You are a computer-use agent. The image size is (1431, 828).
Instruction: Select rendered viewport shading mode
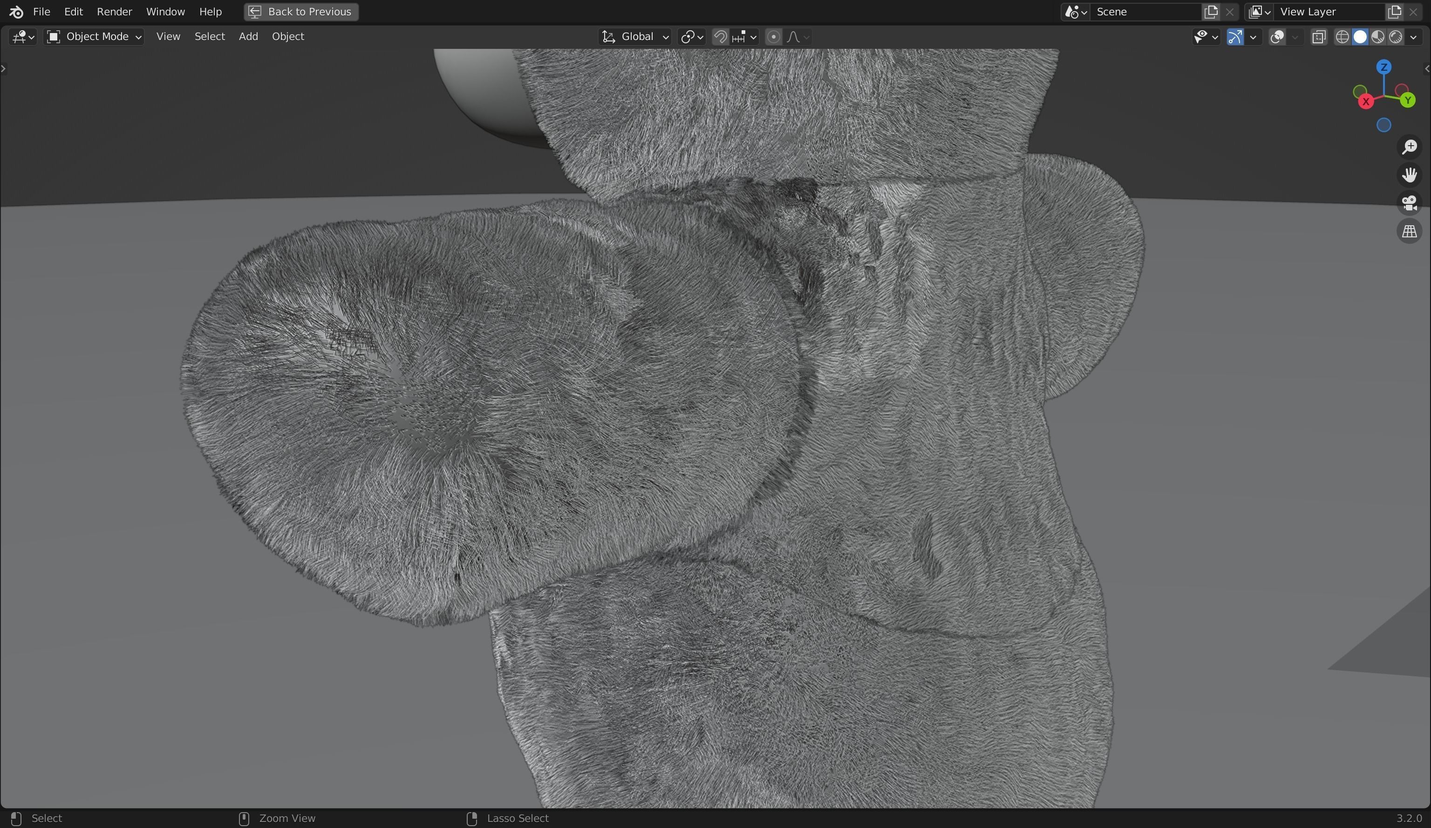pos(1395,37)
